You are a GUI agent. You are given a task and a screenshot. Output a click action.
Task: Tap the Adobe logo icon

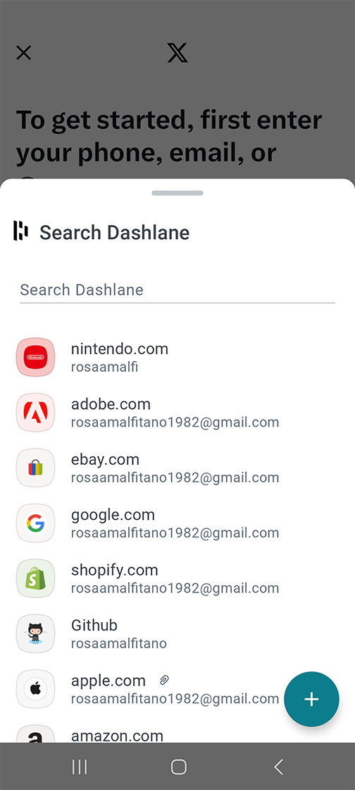[x=35, y=412]
